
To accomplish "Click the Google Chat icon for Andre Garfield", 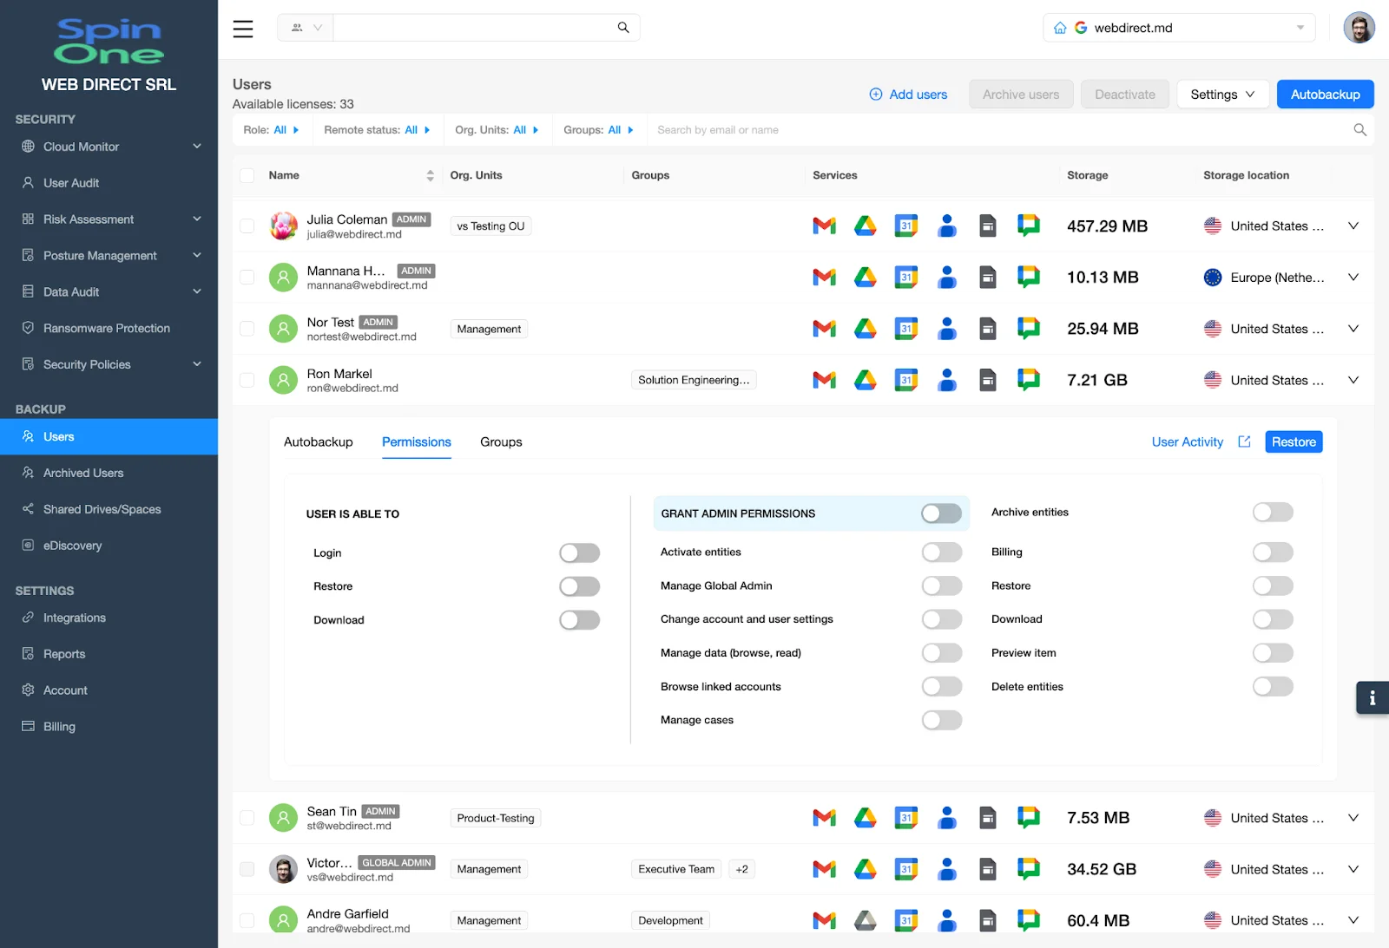I will (x=1028, y=919).
